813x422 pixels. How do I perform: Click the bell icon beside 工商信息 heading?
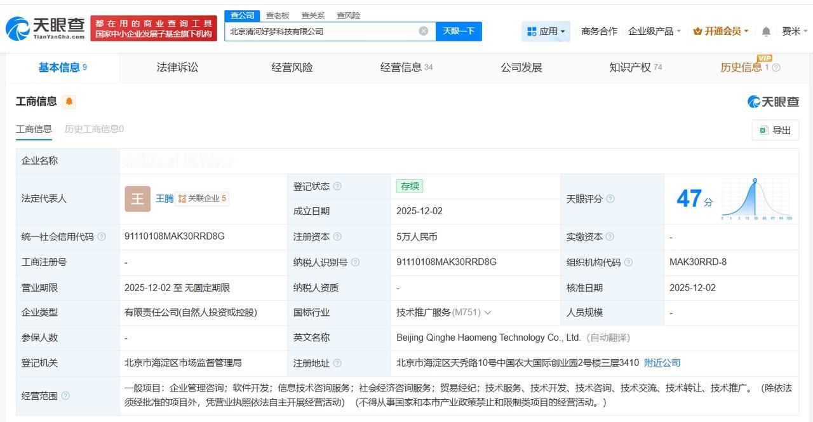[x=69, y=102]
